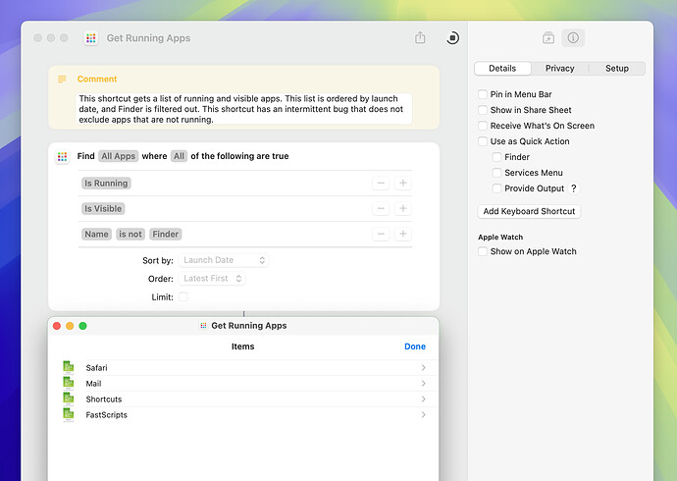Image resolution: width=677 pixels, height=481 pixels.
Task: Click the Find Apps action grid icon
Action: 62,156
